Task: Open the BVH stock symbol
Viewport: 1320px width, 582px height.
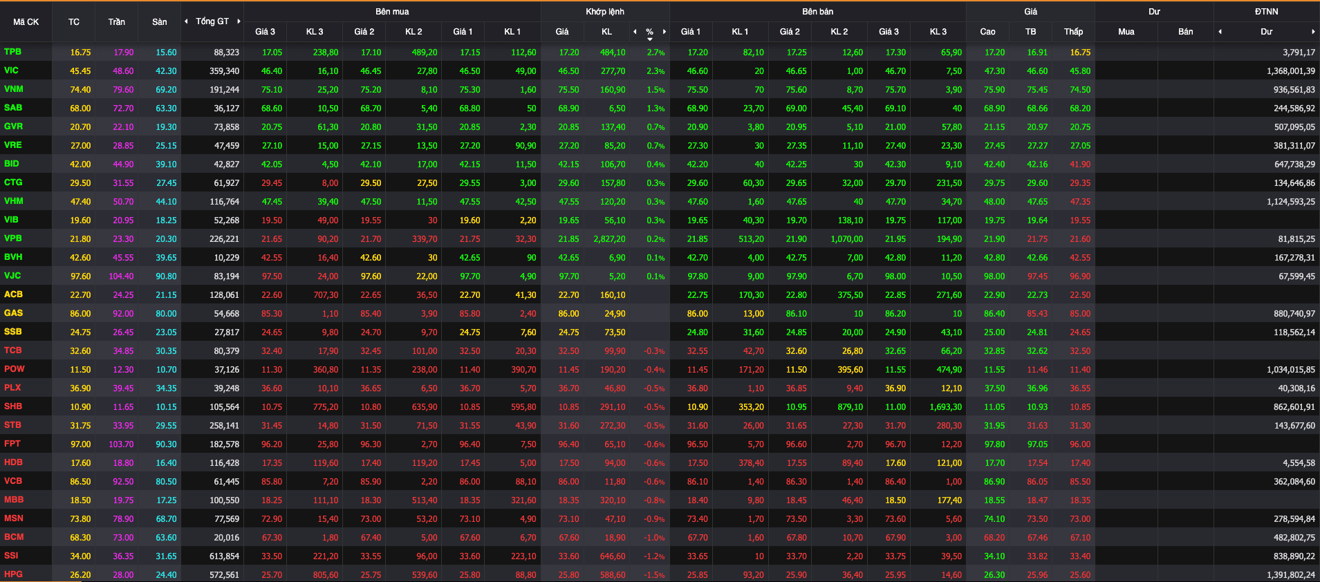Action: (12, 257)
